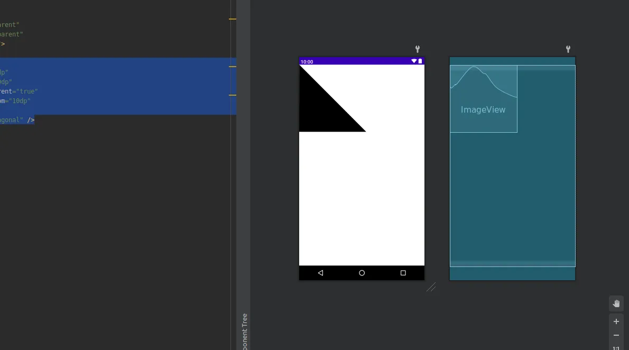Viewport: 629px width, 350px height.
Task: Reset zoom with the 1:1 button
Action: click(616, 348)
